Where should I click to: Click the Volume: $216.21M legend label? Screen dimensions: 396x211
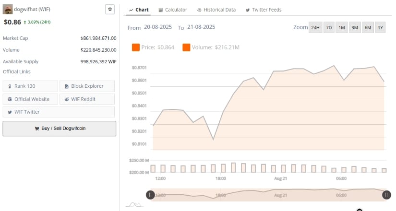(216, 47)
